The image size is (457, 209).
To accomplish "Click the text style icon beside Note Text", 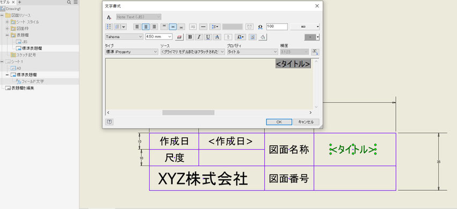I will pos(109,17).
